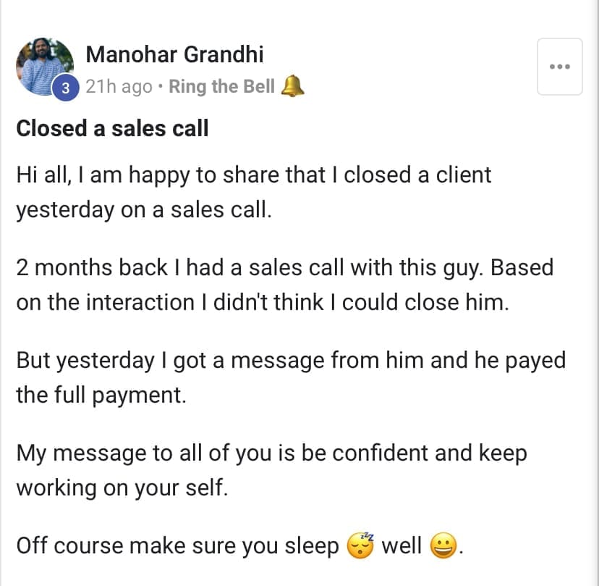Click the level 3 badge on avatar
The width and height of the screenshot is (599, 586).
click(65, 88)
